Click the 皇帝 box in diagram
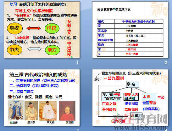Image resolution: width=172 pixels, height=131 pixels. (x=132, y=84)
